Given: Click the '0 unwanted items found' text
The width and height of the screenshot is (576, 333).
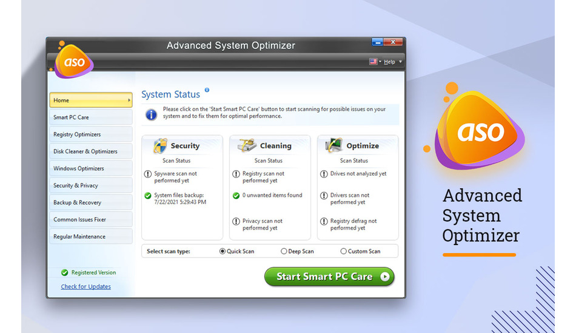Looking at the screenshot, I should point(272,196).
